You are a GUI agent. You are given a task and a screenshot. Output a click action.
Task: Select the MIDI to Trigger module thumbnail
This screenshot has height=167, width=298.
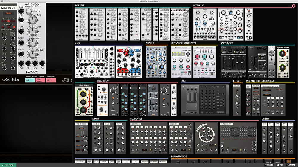(82, 138)
